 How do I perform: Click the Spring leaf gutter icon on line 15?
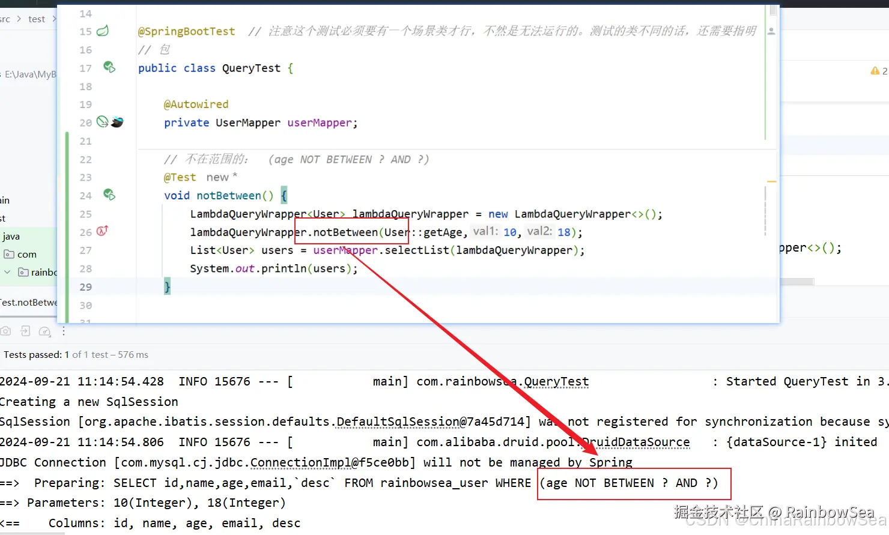tap(103, 31)
